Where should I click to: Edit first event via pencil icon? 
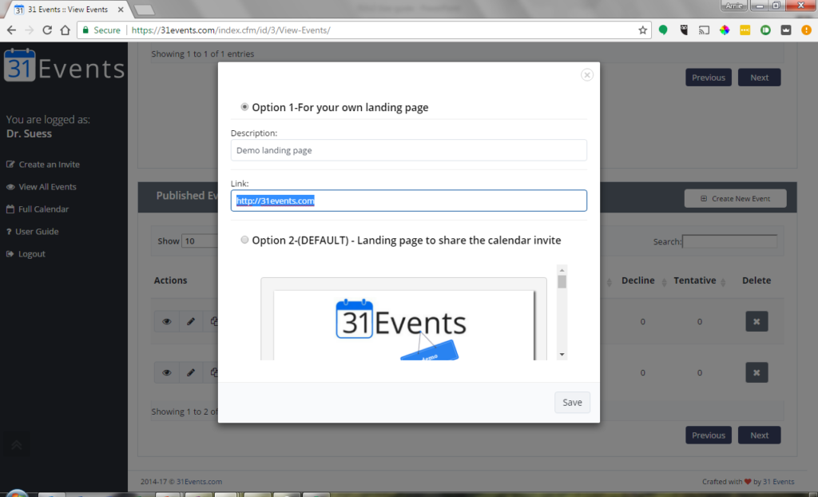pos(191,321)
